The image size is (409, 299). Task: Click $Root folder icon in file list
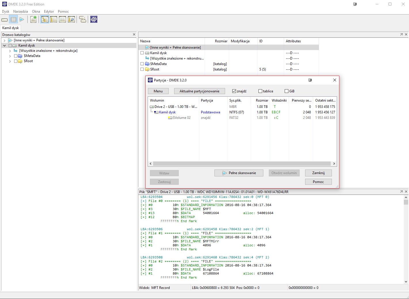coord(147,69)
